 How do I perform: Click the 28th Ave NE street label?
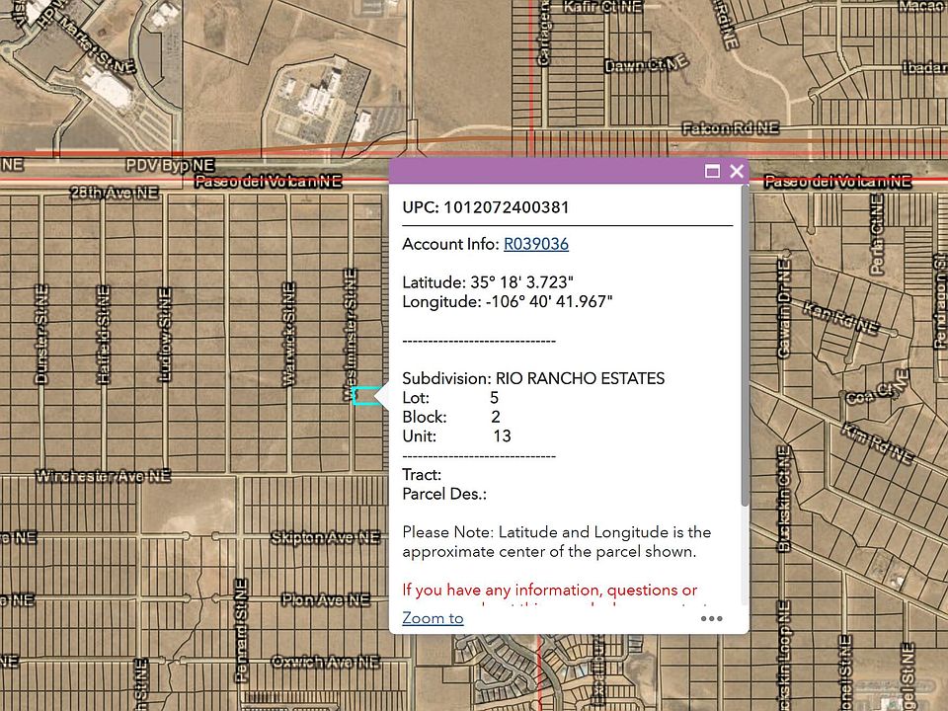pyautogui.click(x=115, y=193)
